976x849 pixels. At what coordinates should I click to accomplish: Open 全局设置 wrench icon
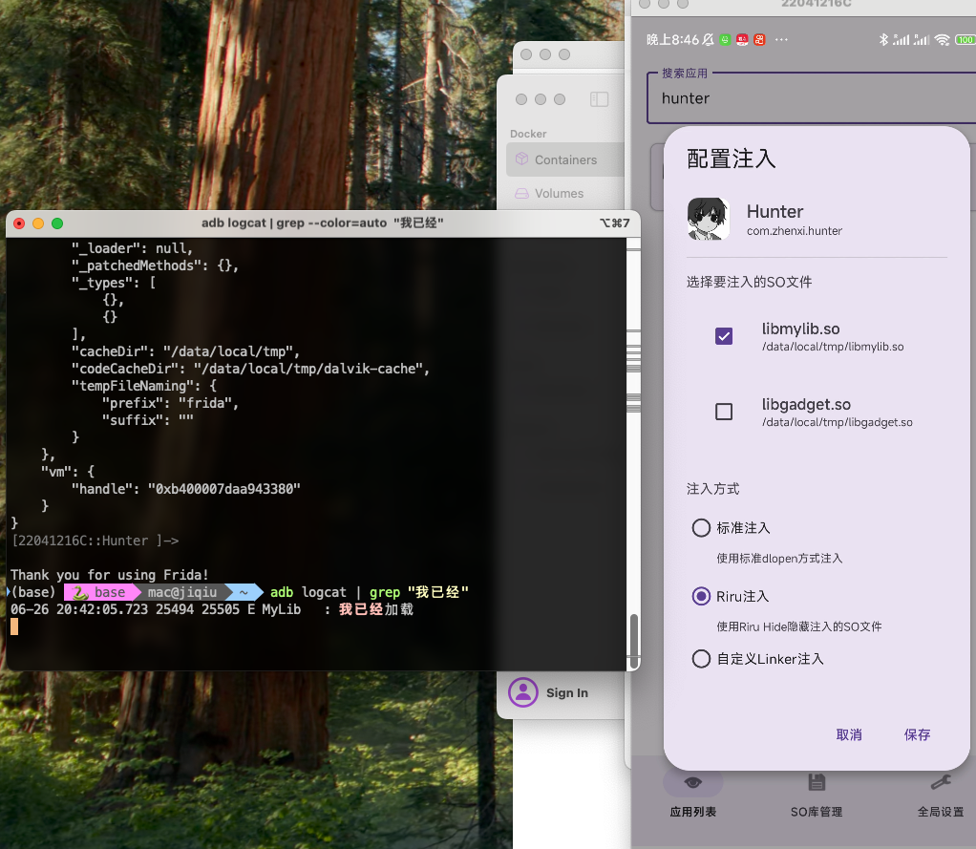(x=940, y=783)
